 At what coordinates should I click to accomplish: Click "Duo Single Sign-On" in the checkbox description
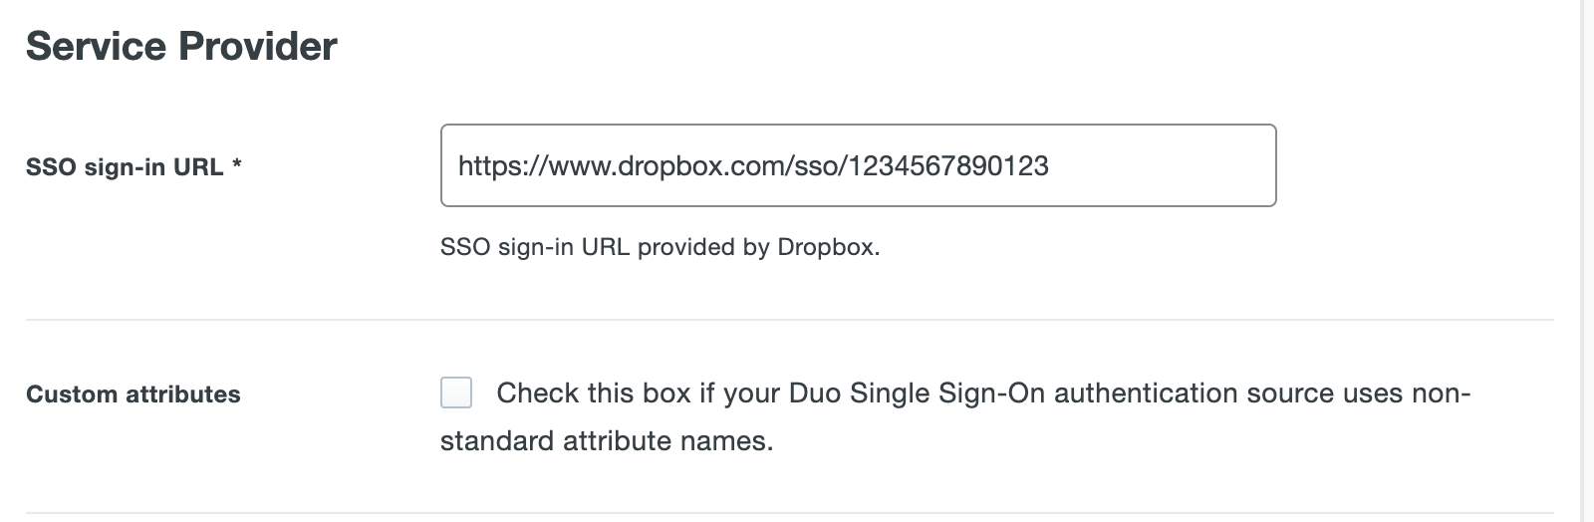point(917,393)
